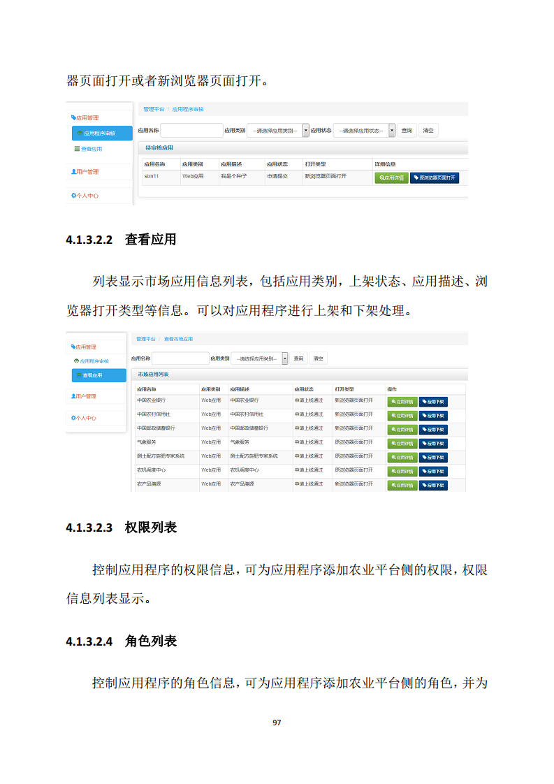554x784 pixels.
Task: Open 应用类别 dropdown next to 应用状态
Action: click(277, 131)
